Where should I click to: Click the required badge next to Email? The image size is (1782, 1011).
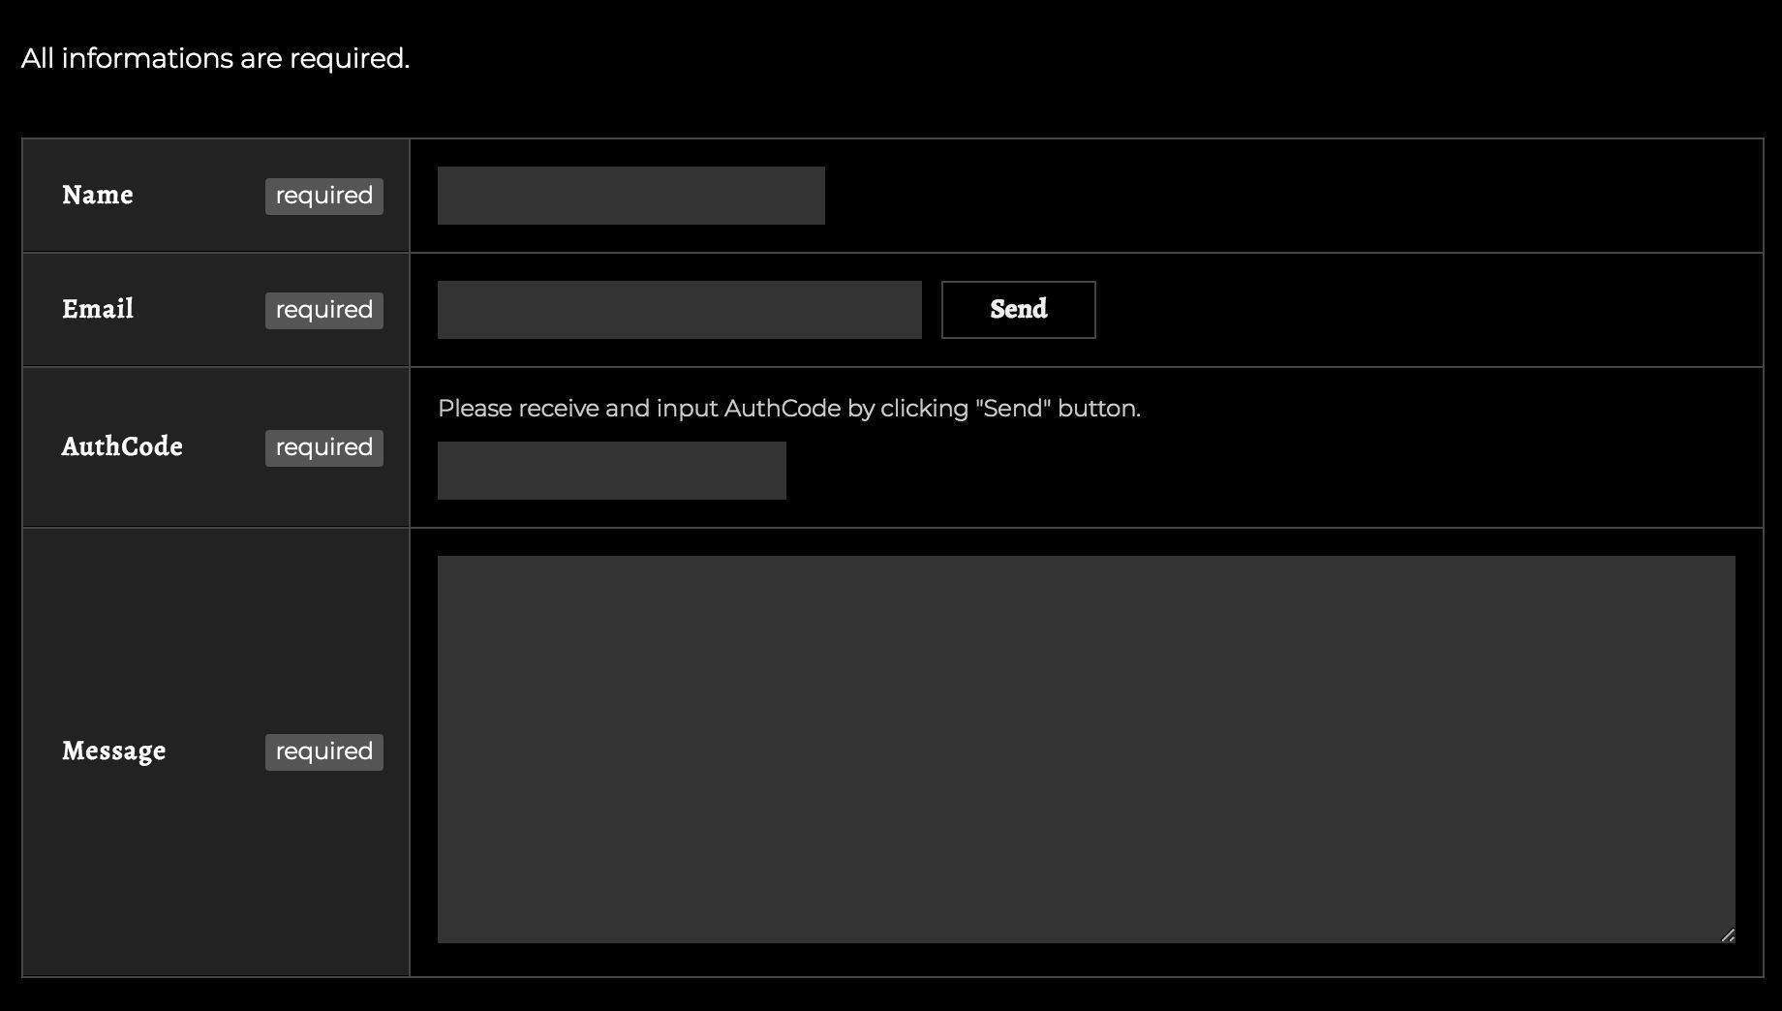(324, 310)
